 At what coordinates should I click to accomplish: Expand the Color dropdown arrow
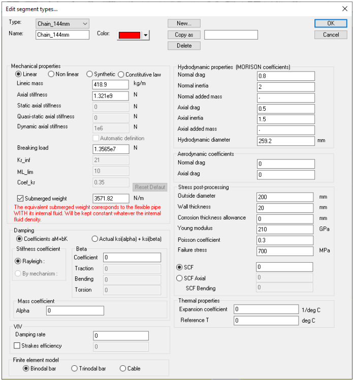coord(145,35)
